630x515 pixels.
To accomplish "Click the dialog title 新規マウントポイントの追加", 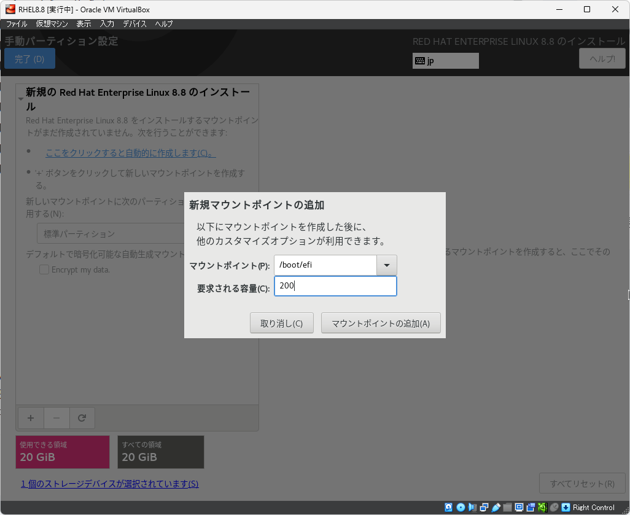I will click(257, 205).
